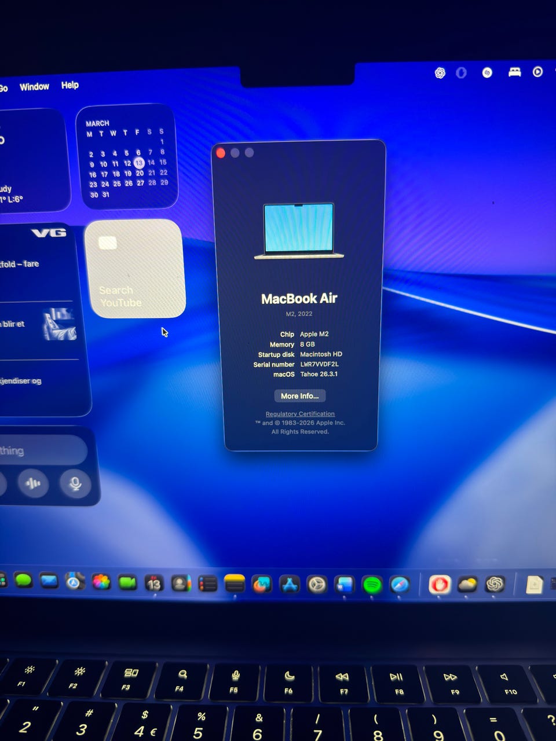Open the Regulatory Certification link
The height and width of the screenshot is (741, 556).
[x=300, y=414]
